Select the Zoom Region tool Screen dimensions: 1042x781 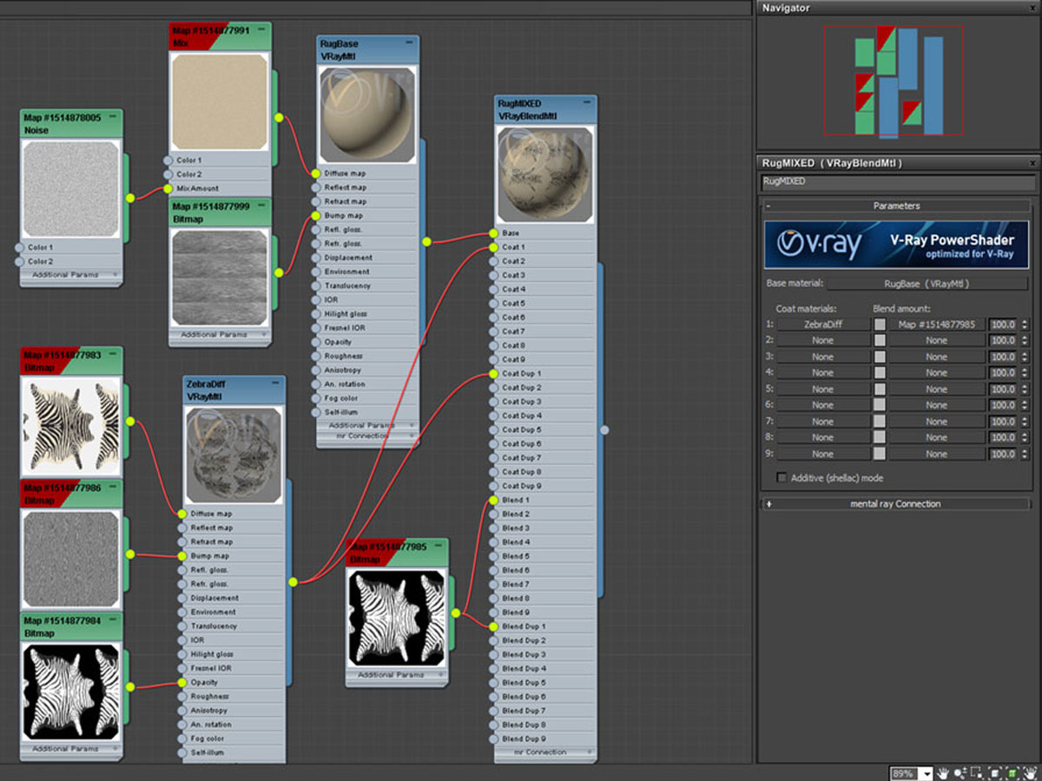(977, 772)
